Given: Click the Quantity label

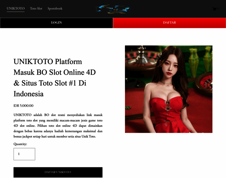Looking at the screenshot, I should point(20,144).
